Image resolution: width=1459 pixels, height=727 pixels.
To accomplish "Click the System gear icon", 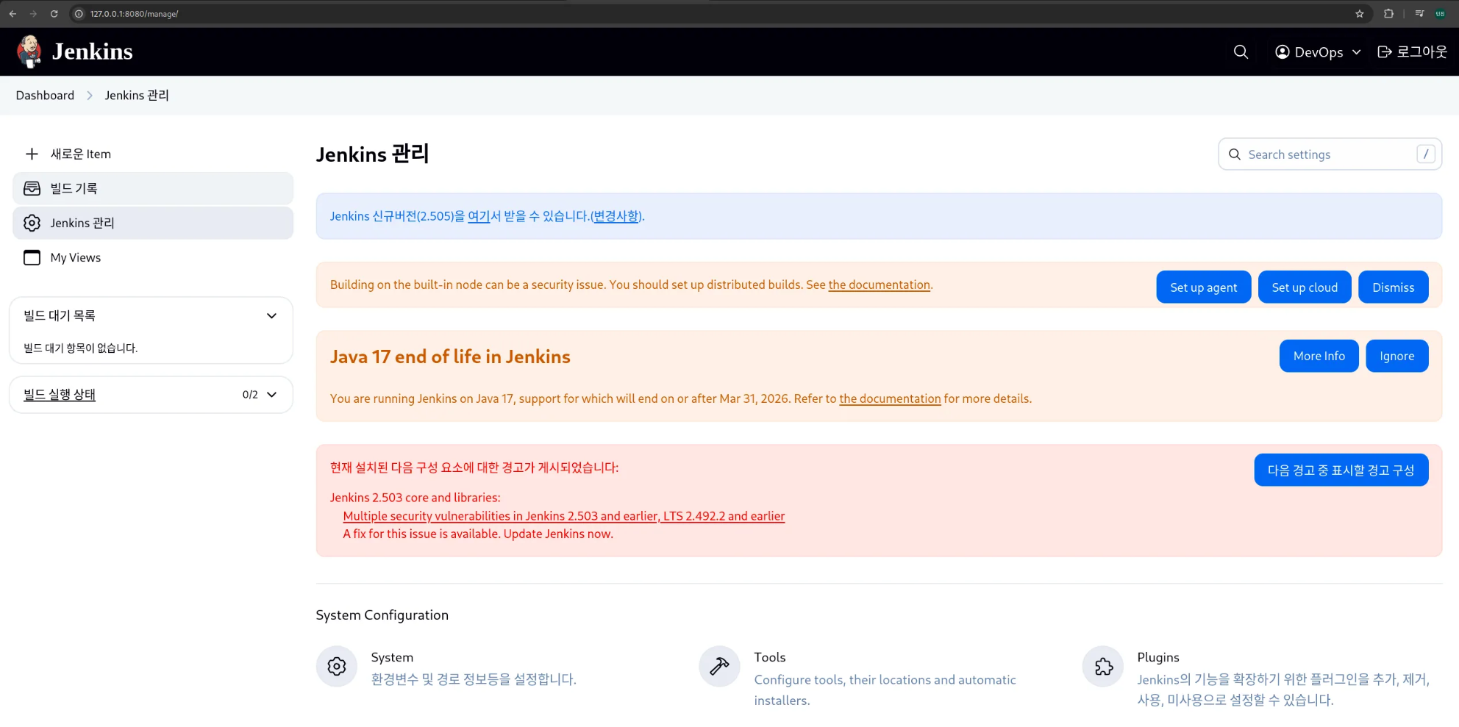I will tap(337, 667).
